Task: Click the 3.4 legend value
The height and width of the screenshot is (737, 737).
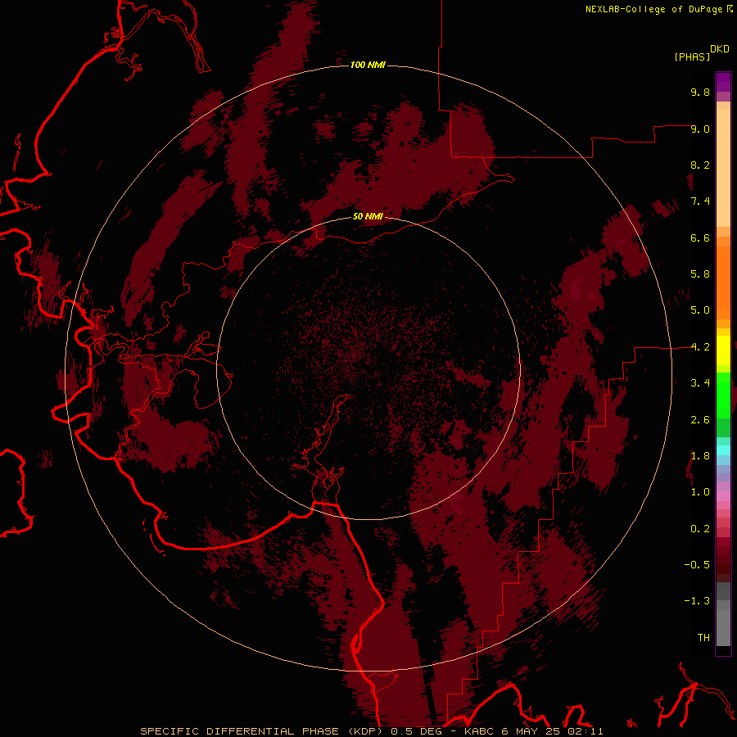Action: click(700, 383)
